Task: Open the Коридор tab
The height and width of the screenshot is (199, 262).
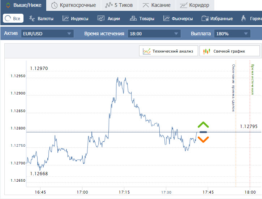Action: click(195, 5)
